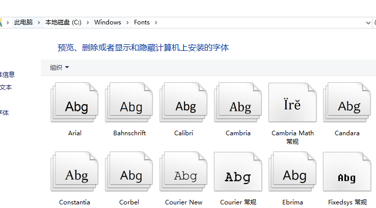This screenshot has height=208, width=376.
Task: Select the Candara font family icon
Action: point(347,103)
